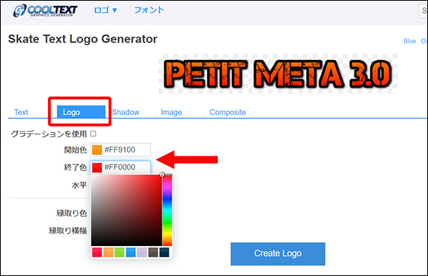This screenshot has height=276, width=428.
Task: Choose the green preset swatch
Action: click(x=119, y=252)
